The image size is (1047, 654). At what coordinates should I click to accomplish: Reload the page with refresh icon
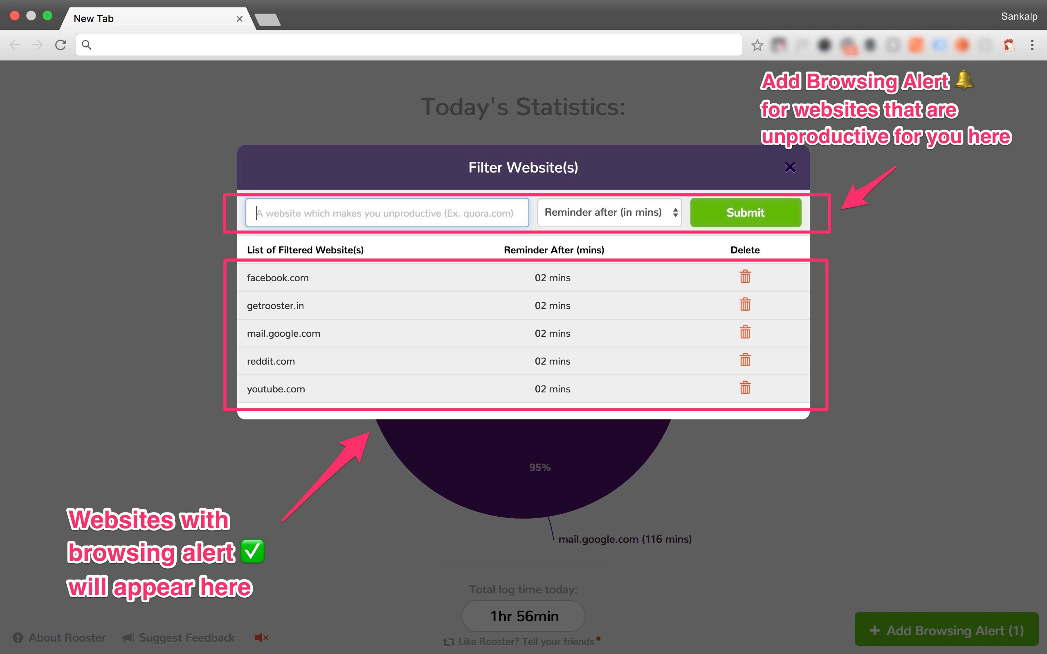coord(61,45)
